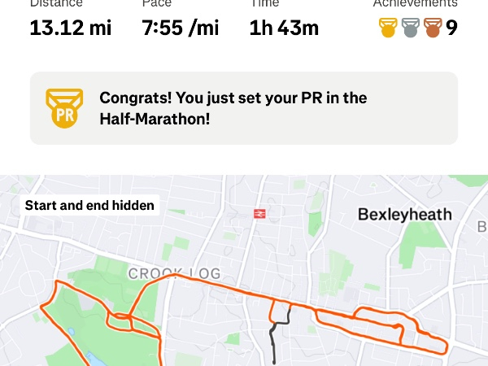Click the gold achievement trophy icon
This screenshot has width=488, height=366.
click(389, 28)
